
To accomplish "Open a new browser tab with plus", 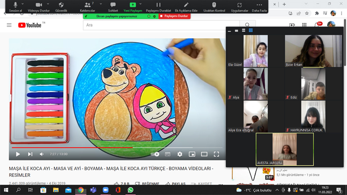I will click(x=284, y=4).
